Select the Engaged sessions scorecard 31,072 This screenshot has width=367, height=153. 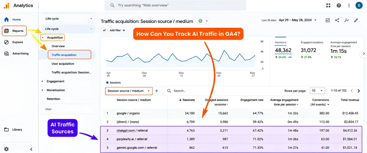[x=312, y=50]
